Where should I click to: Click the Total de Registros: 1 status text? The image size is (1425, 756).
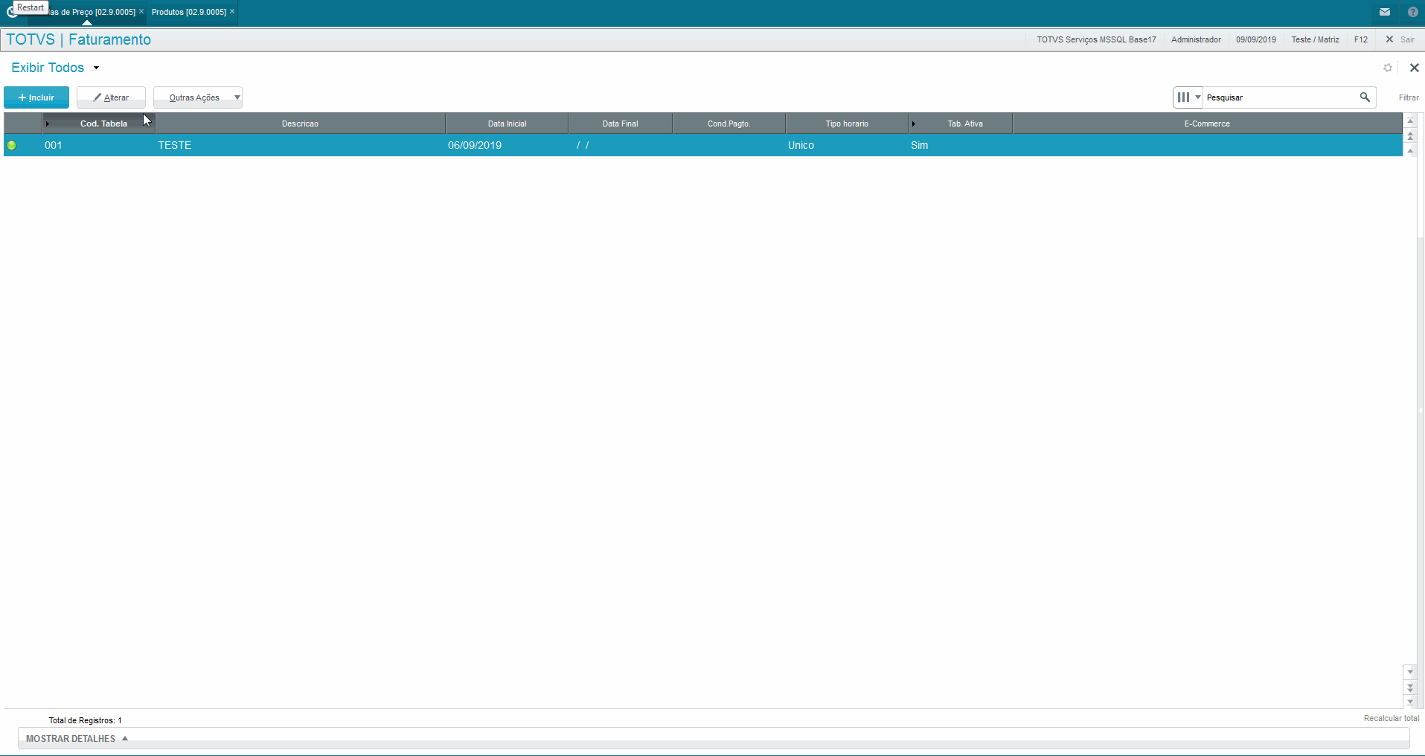[x=86, y=720]
